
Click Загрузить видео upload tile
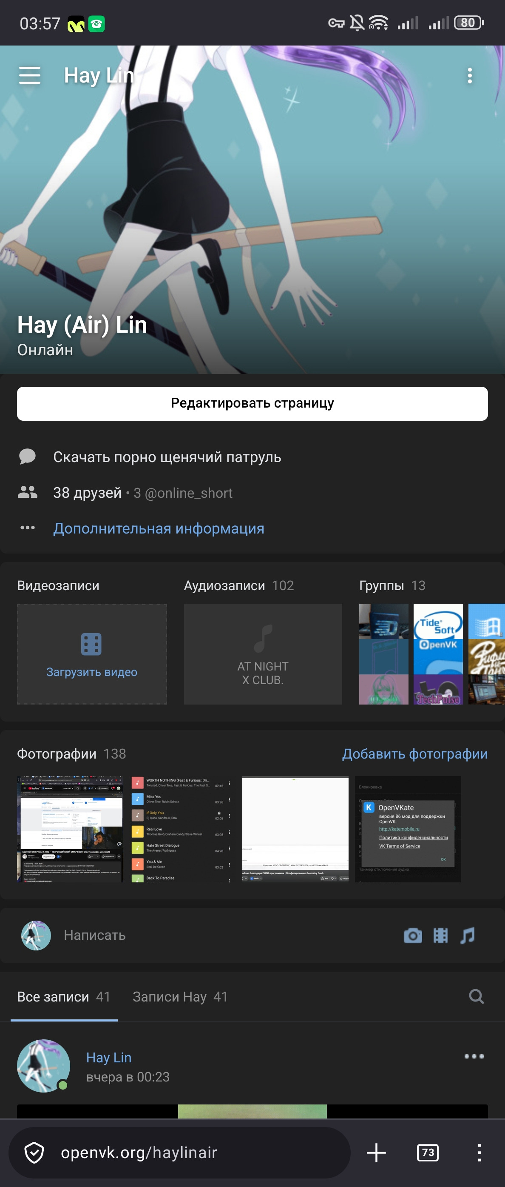point(92,654)
